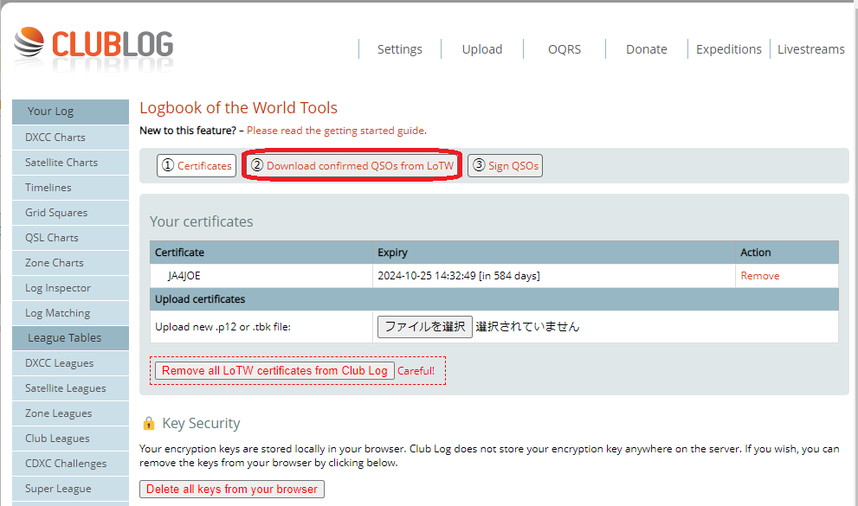Open the Upload menu

pos(481,49)
